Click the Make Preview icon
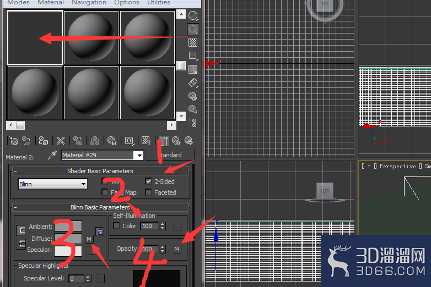The image size is (431, 287). [x=193, y=82]
